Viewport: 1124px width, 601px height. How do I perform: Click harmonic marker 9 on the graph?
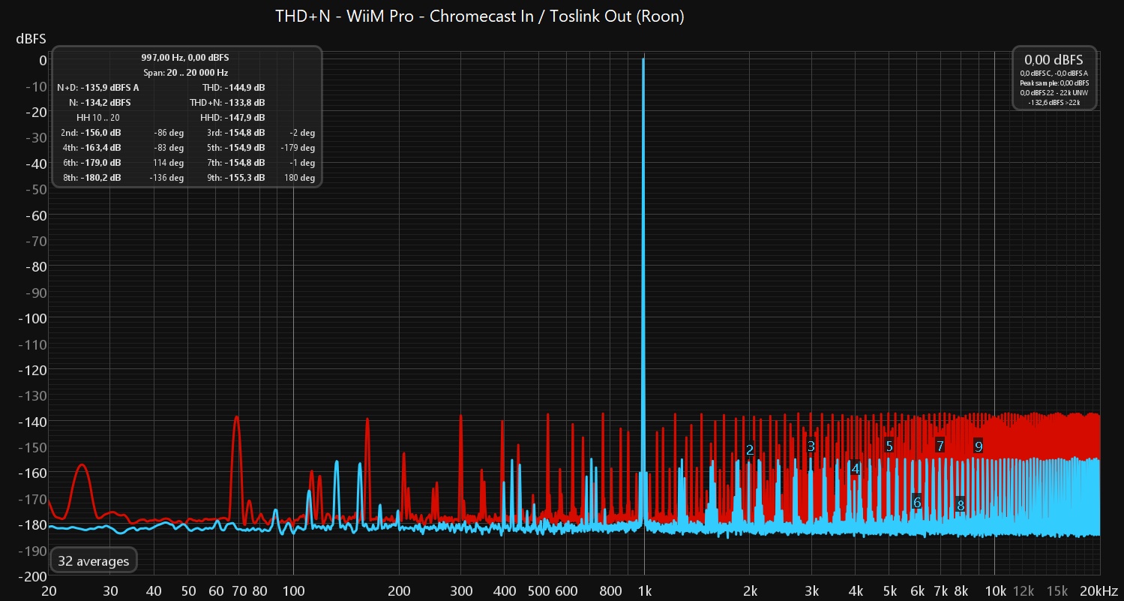[979, 446]
